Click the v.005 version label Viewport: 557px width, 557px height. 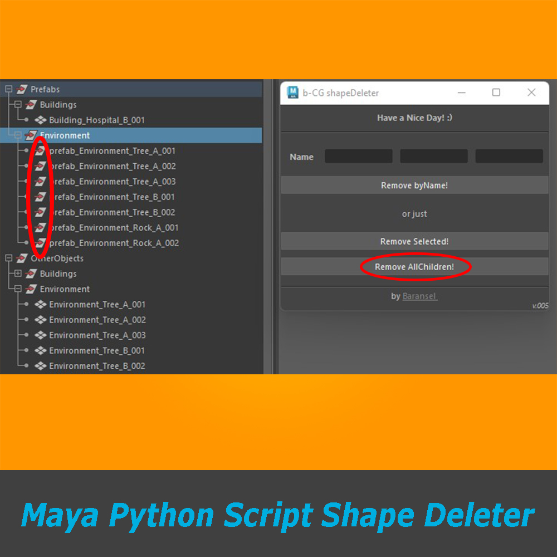(540, 305)
